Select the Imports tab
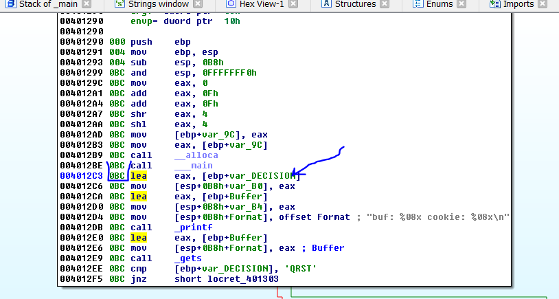The image size is (559, 299). point(518,4)
